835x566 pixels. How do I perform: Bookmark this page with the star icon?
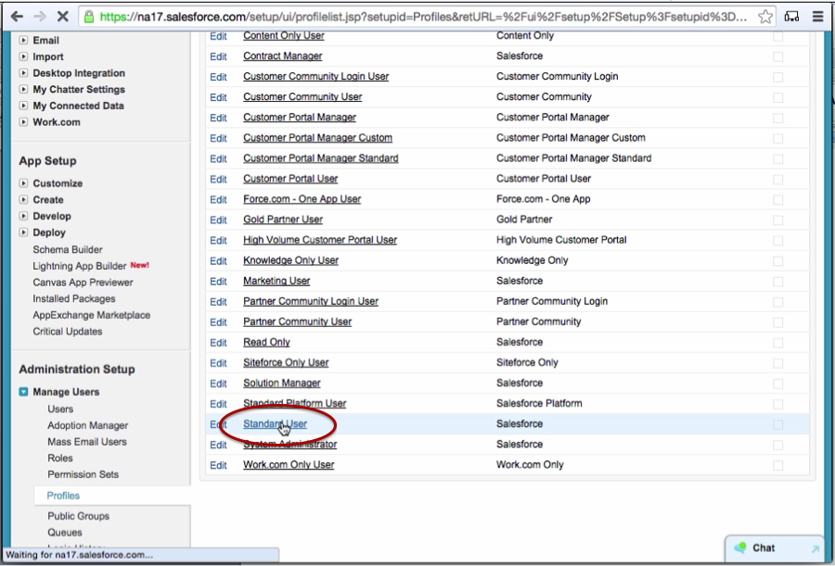click(x=765, y=17)
